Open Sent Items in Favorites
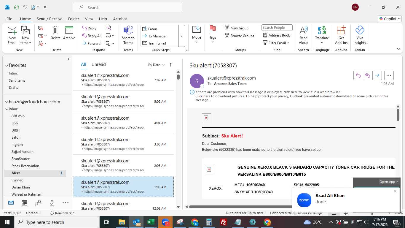Image resolution: width=405 pixels, height=228 pixels. (x=17, y=80)
